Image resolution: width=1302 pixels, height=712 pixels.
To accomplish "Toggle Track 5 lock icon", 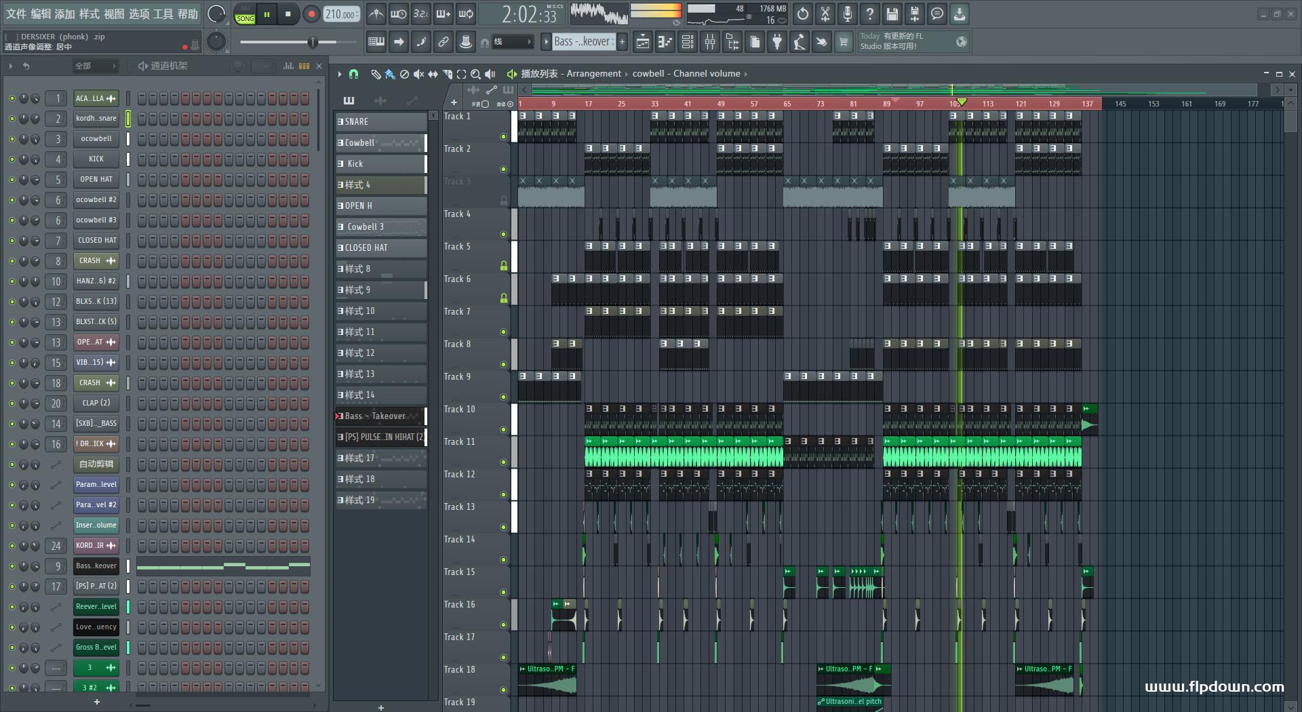I will tap(503, 266).
